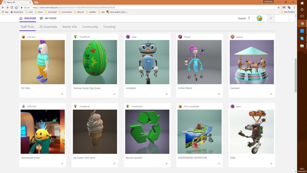The width and height of the screenshot is (307, 173).
Task: Add Mr Pollo using its plus icon
Action: coord(62,94)
